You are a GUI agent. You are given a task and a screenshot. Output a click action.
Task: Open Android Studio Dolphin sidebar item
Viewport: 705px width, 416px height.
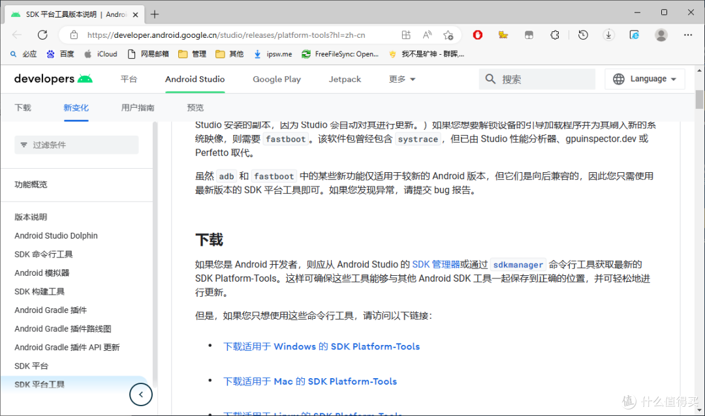click(55, 236)
